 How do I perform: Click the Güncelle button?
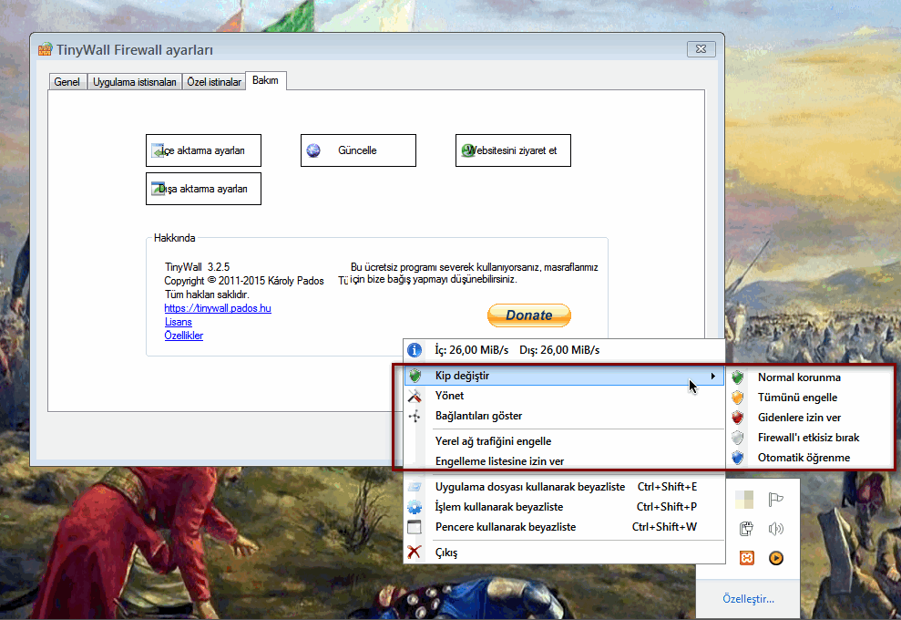pos(358,150)
